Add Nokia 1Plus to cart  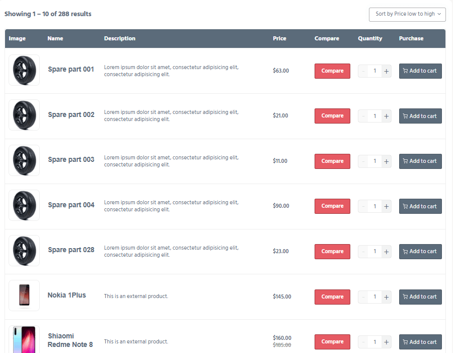(420, 297)
